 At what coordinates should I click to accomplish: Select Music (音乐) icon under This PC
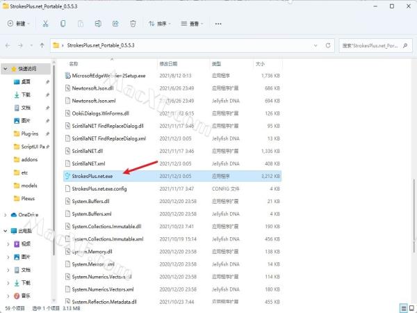(17, 296)
